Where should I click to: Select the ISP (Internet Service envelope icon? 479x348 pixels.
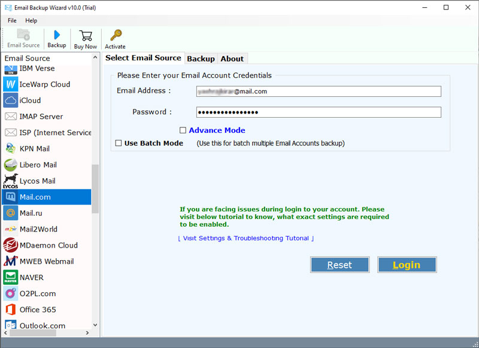(x=11, y=133)
